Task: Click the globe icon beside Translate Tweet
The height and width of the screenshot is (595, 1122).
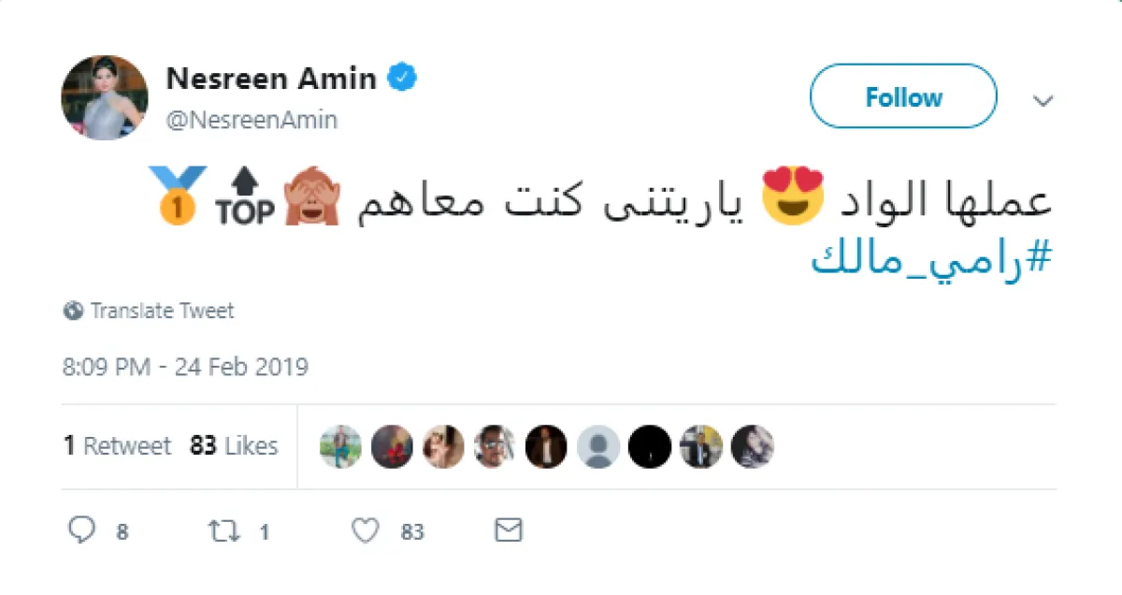Action: [x=74, y=311]
